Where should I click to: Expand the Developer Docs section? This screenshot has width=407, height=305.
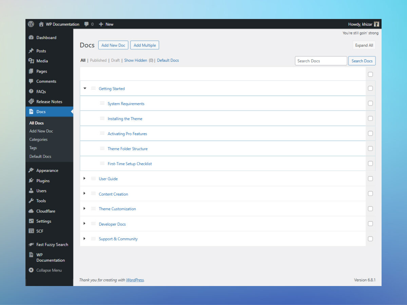tap(84, 224)
